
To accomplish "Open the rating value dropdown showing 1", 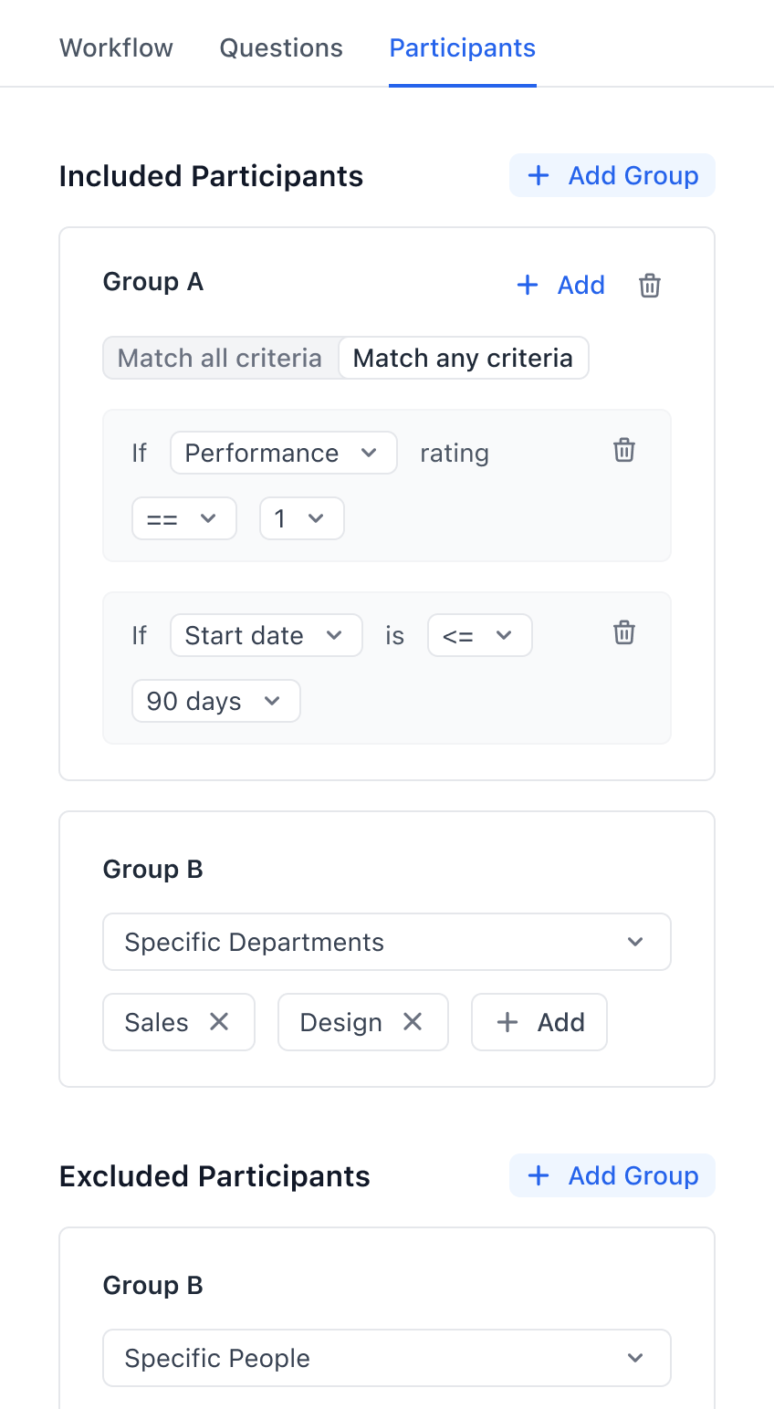I will tap(301, 517).
